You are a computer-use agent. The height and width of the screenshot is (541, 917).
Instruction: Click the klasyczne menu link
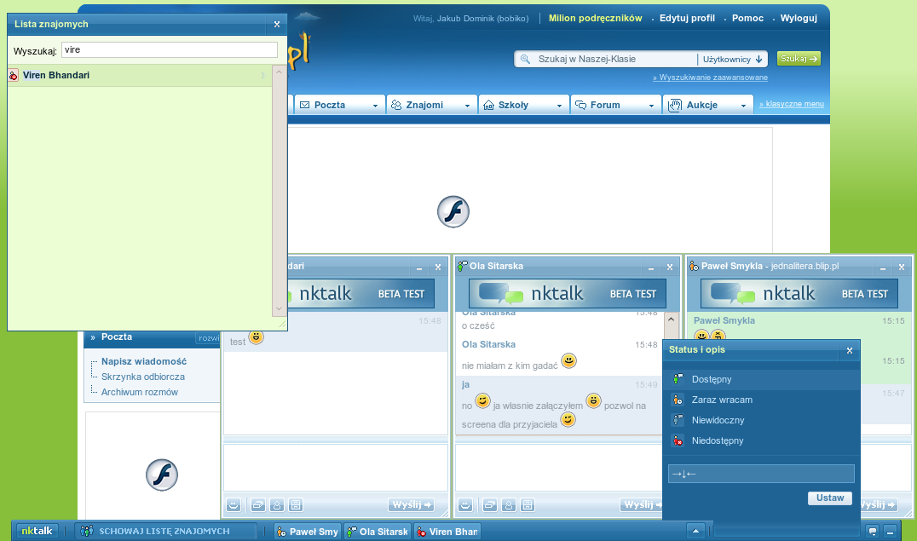click(x=792, y=104)
